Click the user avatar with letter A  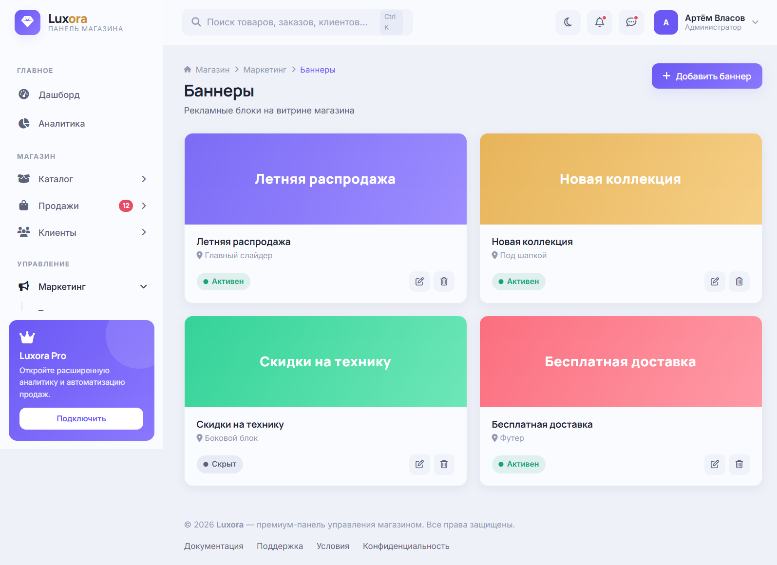click(x=666, y=22)
